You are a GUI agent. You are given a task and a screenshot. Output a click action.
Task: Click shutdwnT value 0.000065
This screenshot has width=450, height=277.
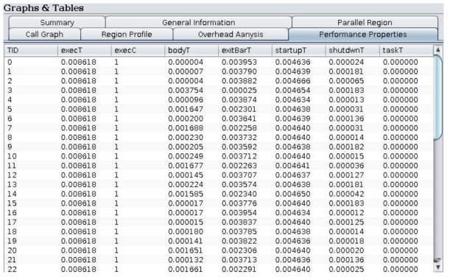point(346,81)
